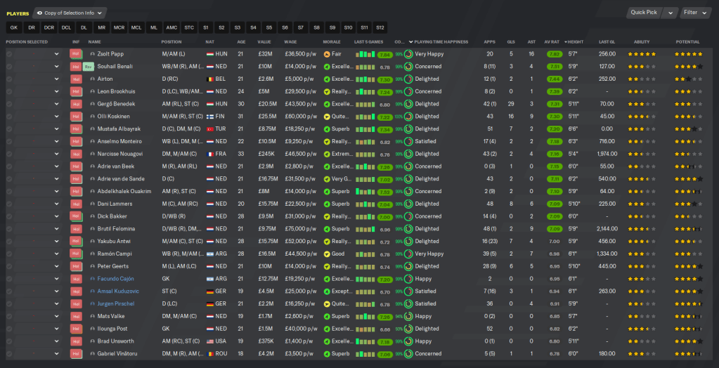Viewport: 719px width, 368px height.
Task: Click the player info icon beside Mustafa Albayrak
Action: (x=92, y=129)
